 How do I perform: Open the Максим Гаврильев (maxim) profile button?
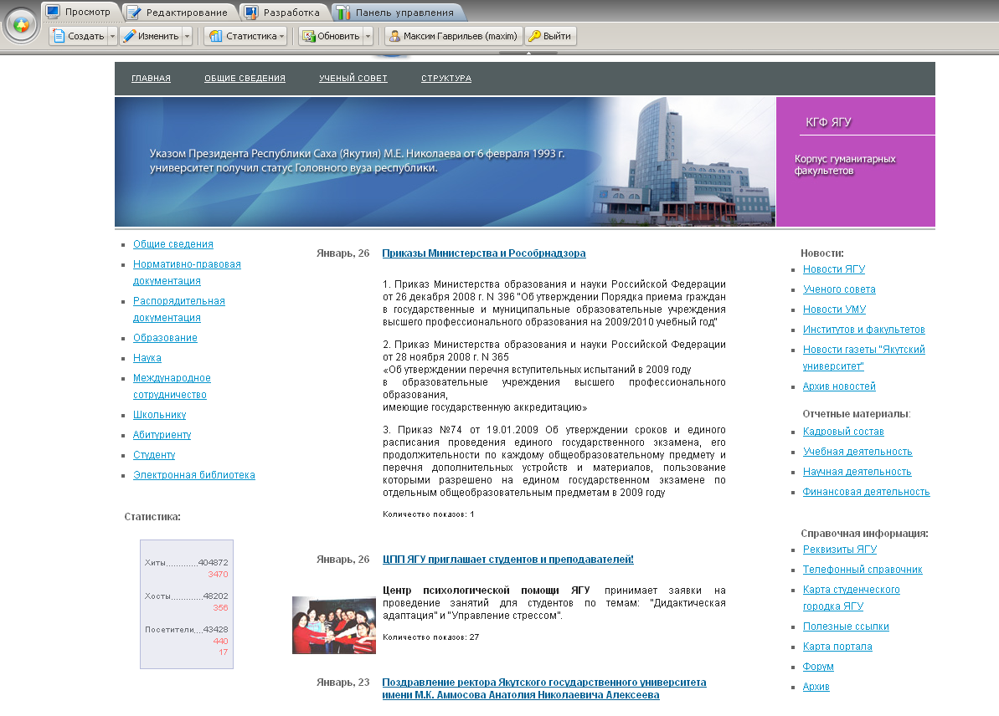tap(454, 36)
